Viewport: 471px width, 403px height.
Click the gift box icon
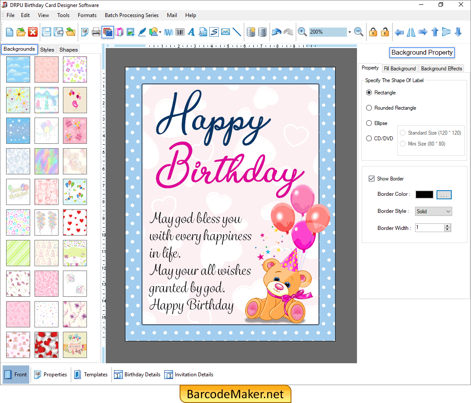[119, 32]
